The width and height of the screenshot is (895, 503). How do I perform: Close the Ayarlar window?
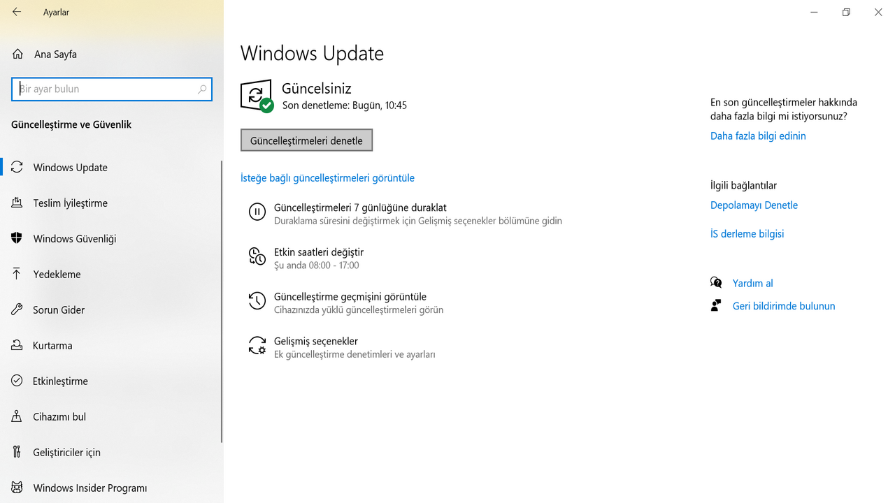[x=878, y=12]
